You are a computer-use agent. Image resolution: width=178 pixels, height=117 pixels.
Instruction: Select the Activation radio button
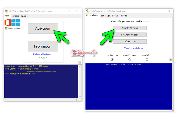tap(112, 60)
